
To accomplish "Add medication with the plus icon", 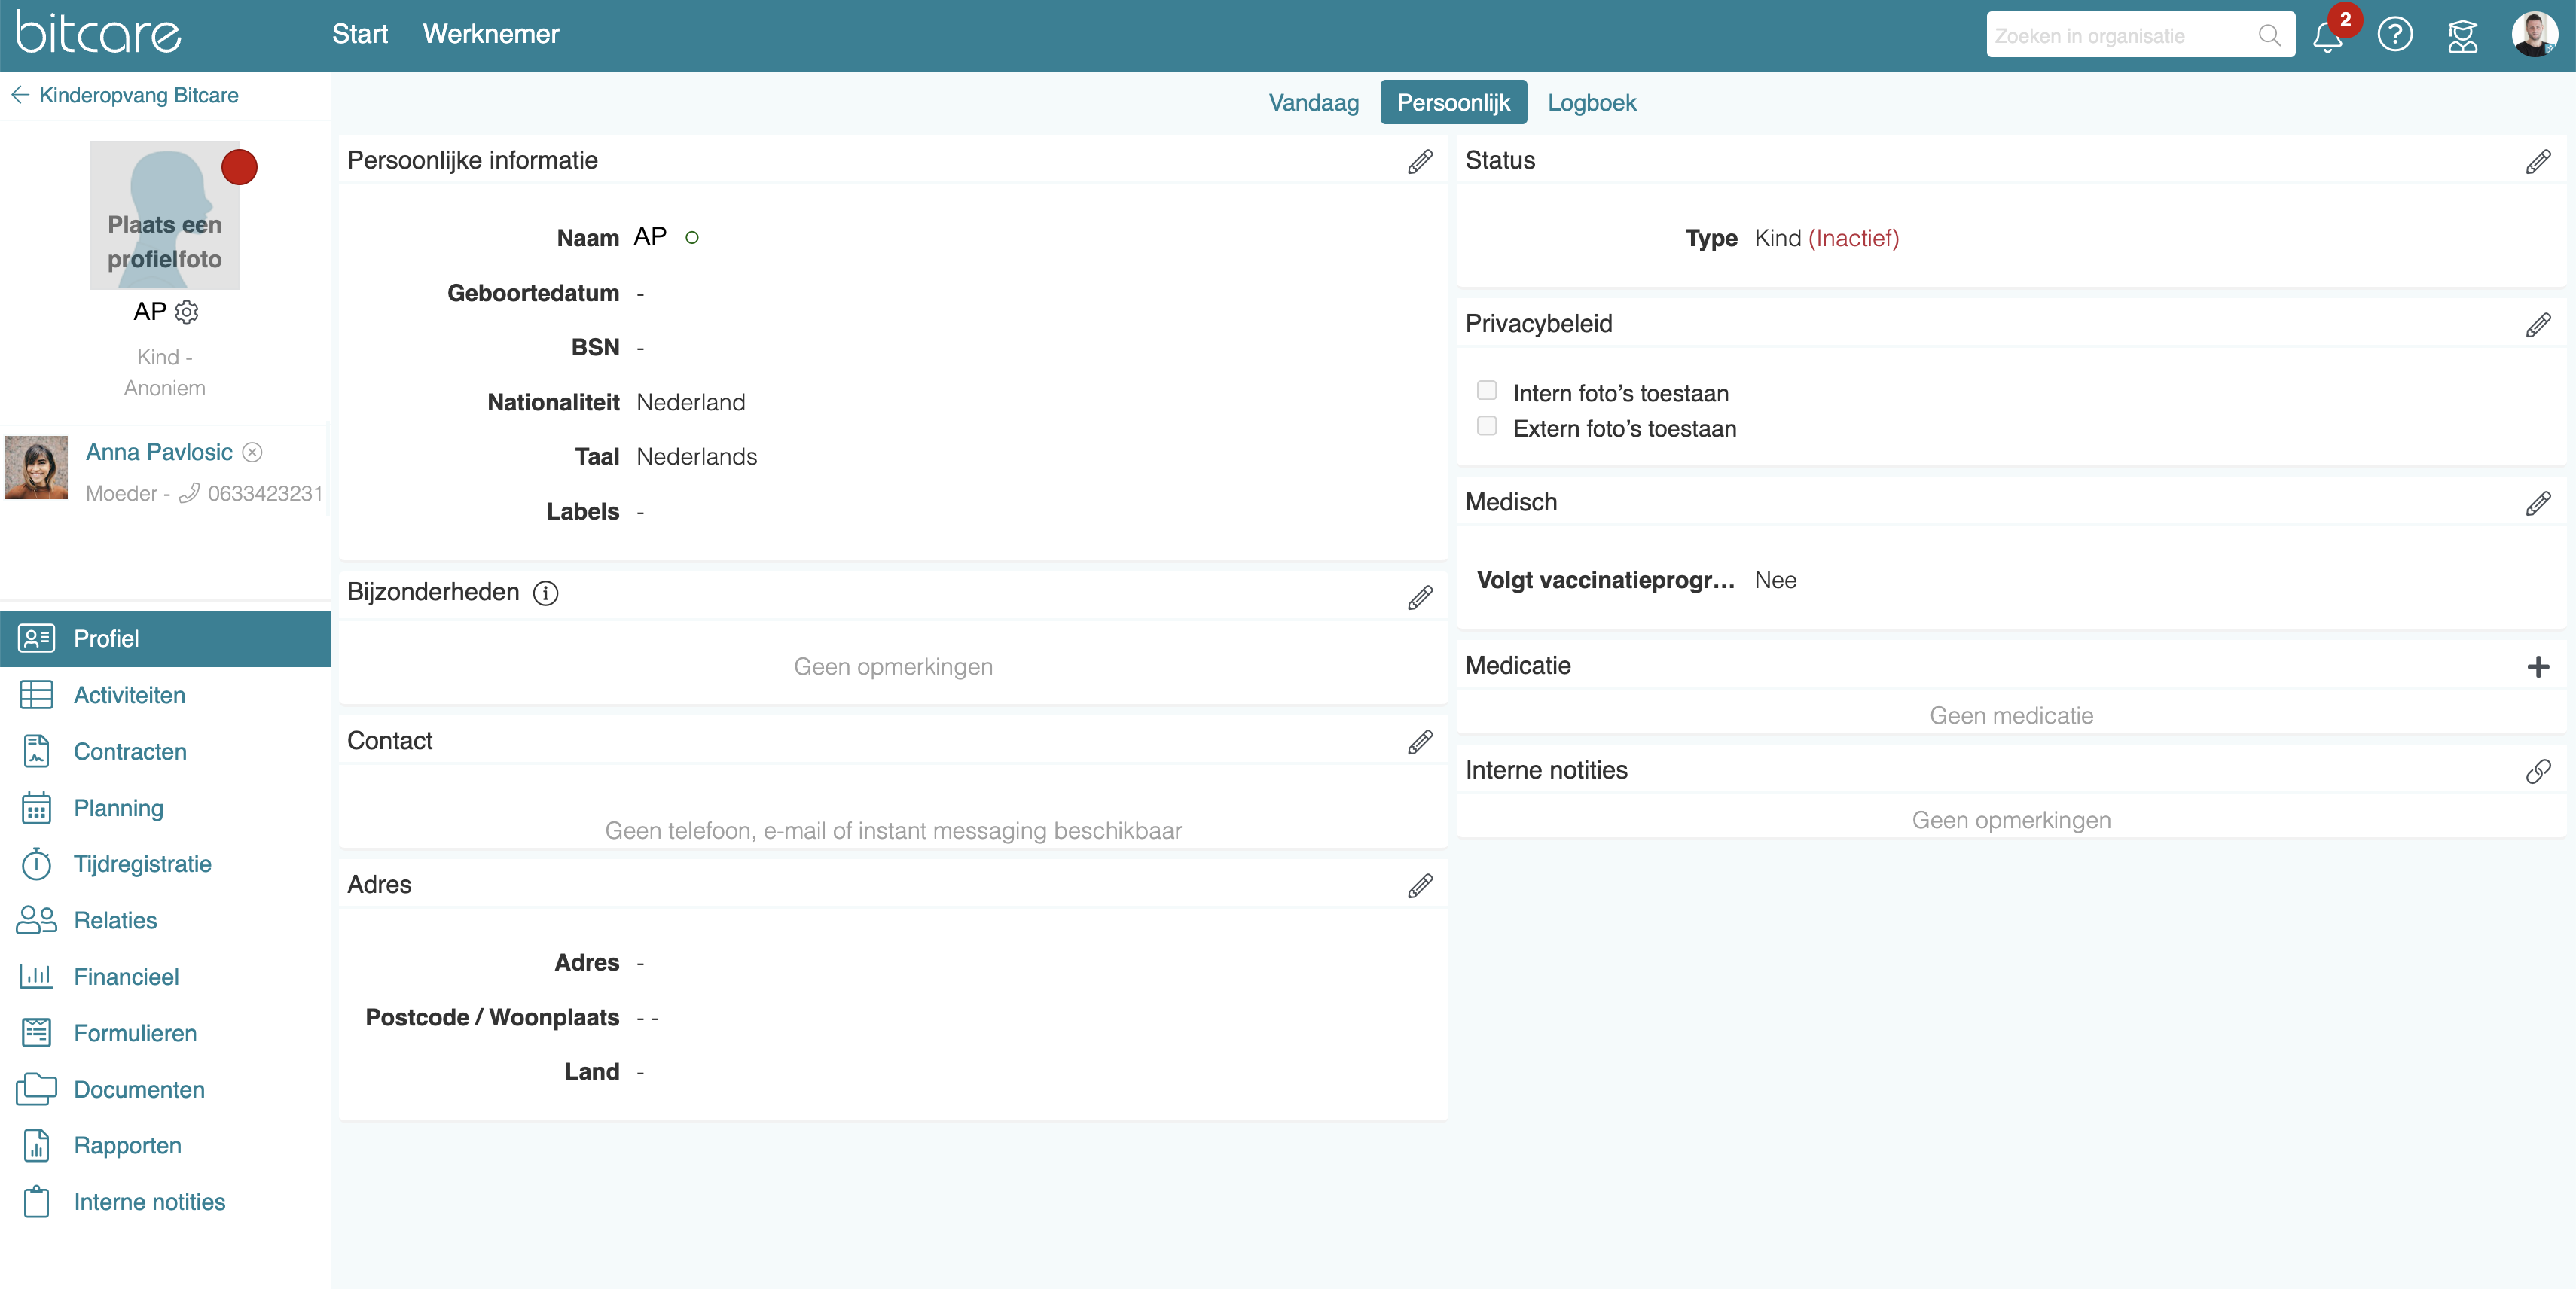I will (x=2537, y=666).
